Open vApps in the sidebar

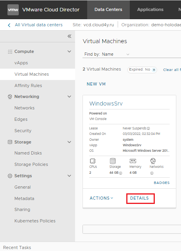click(21, 63)
